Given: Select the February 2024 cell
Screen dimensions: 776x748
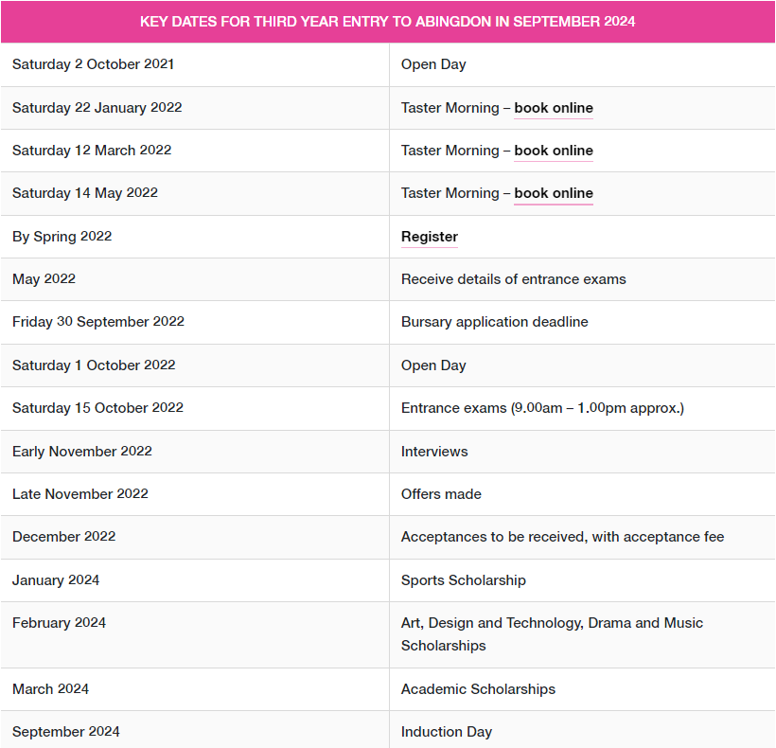Looking at the screenshot, I should [195, 634].
